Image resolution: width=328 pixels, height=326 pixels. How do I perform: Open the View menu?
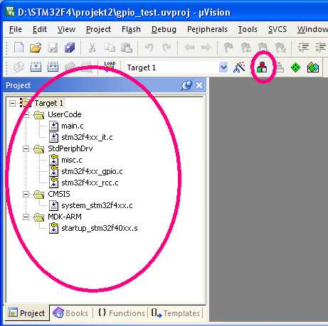[x=66, y=29]
